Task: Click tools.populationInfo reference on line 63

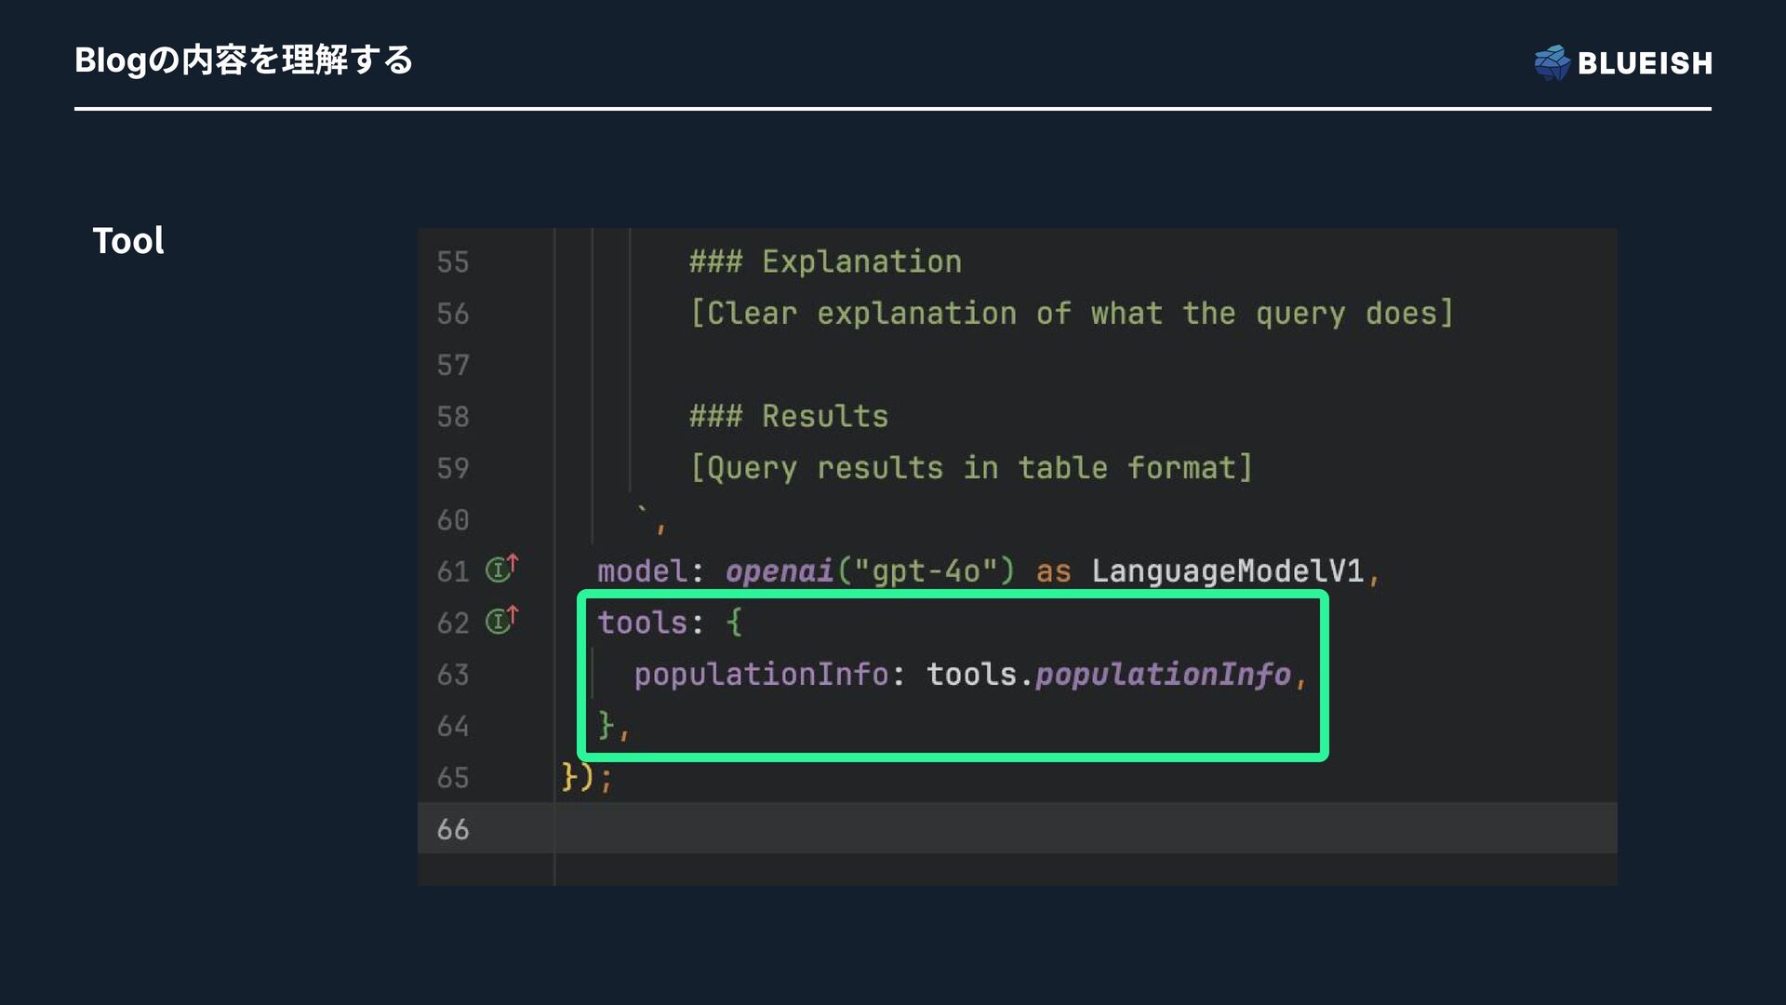Action: [1108, 675]
